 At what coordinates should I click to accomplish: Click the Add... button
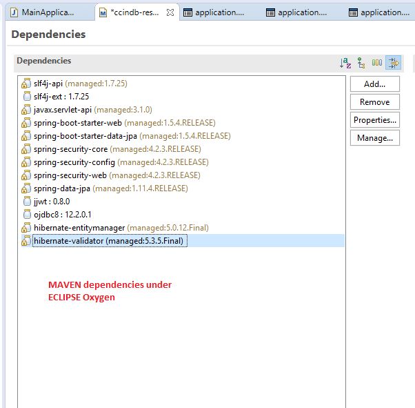click(x=375, y=84)
